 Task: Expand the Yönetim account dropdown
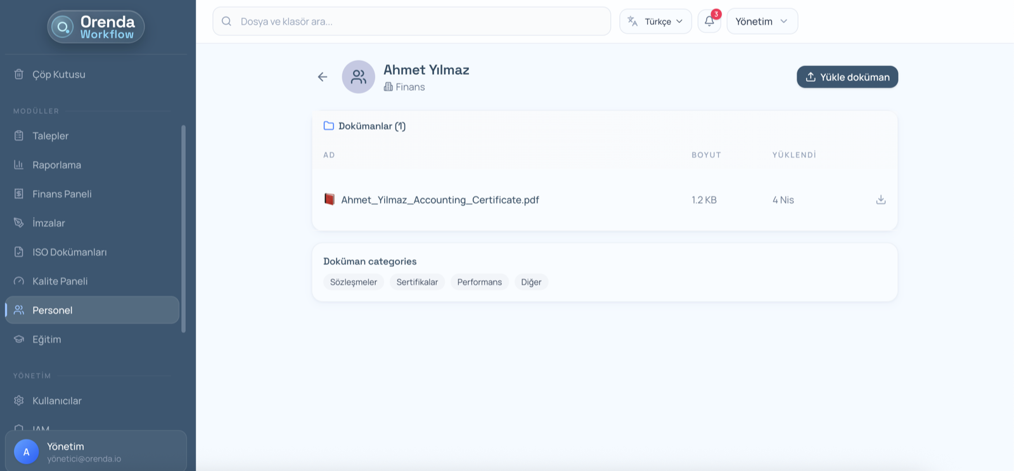[x=762, y=22]
